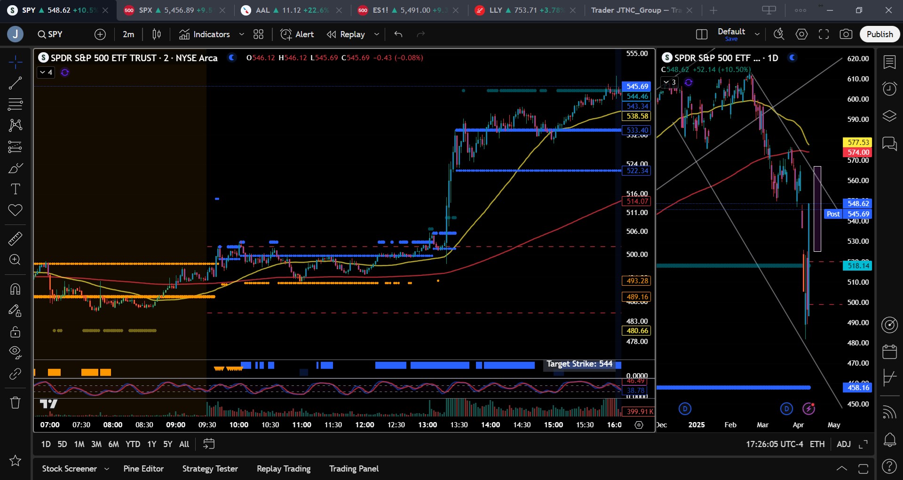Image resolution: width=903 pixels, height=480 pixels.
Task: Open the notifications bell panel
Action: [x=889, y=440]
